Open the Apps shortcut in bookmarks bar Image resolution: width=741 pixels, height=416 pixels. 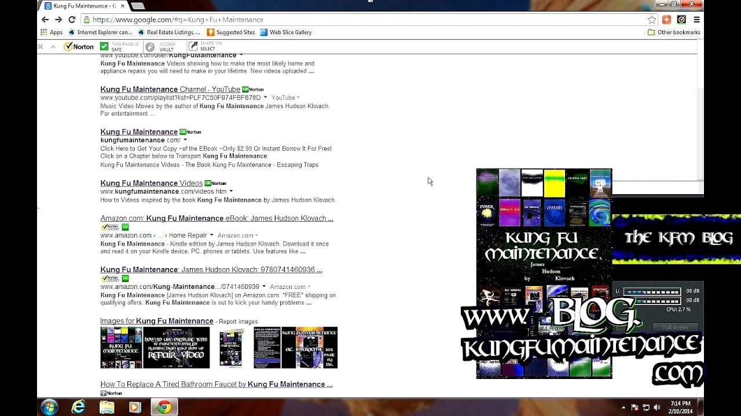[52, 32]
